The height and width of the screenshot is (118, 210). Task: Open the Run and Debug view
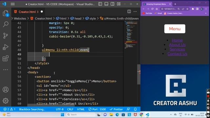pyautogui.click(x=6, y=47)
